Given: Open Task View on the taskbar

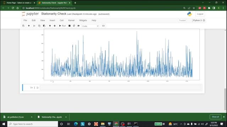Looking at the screenshot, I should pos(68,124).
